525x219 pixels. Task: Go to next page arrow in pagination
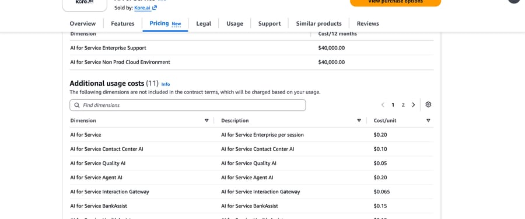(414, 105)
